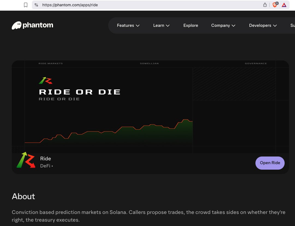Click the share icon in address bar
The height and width of the screenshot is (226, 295).
pos(265,5)
